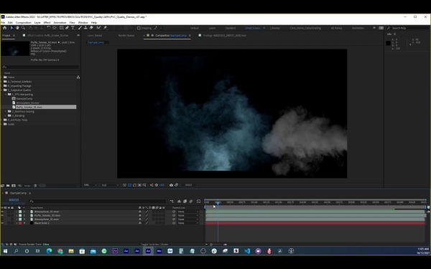This screenshot has height=269, width=431.
Task: Switch to the Effect Controls tab
Action: pyautogui.click(x=47, y=35)
